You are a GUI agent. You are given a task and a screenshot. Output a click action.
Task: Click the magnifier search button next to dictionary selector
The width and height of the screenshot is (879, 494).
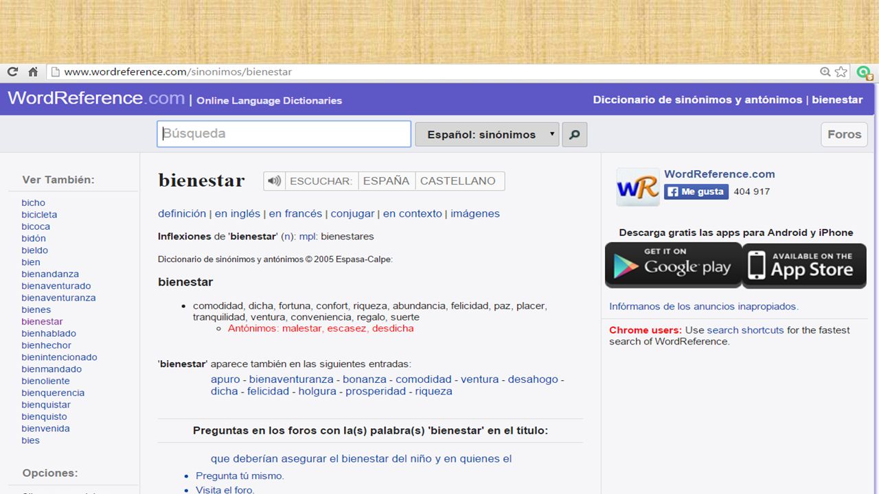(575, 134)
